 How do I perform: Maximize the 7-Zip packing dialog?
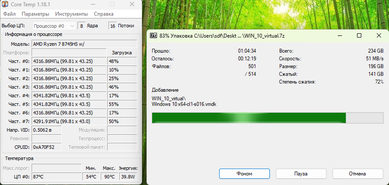click(359, 35)
